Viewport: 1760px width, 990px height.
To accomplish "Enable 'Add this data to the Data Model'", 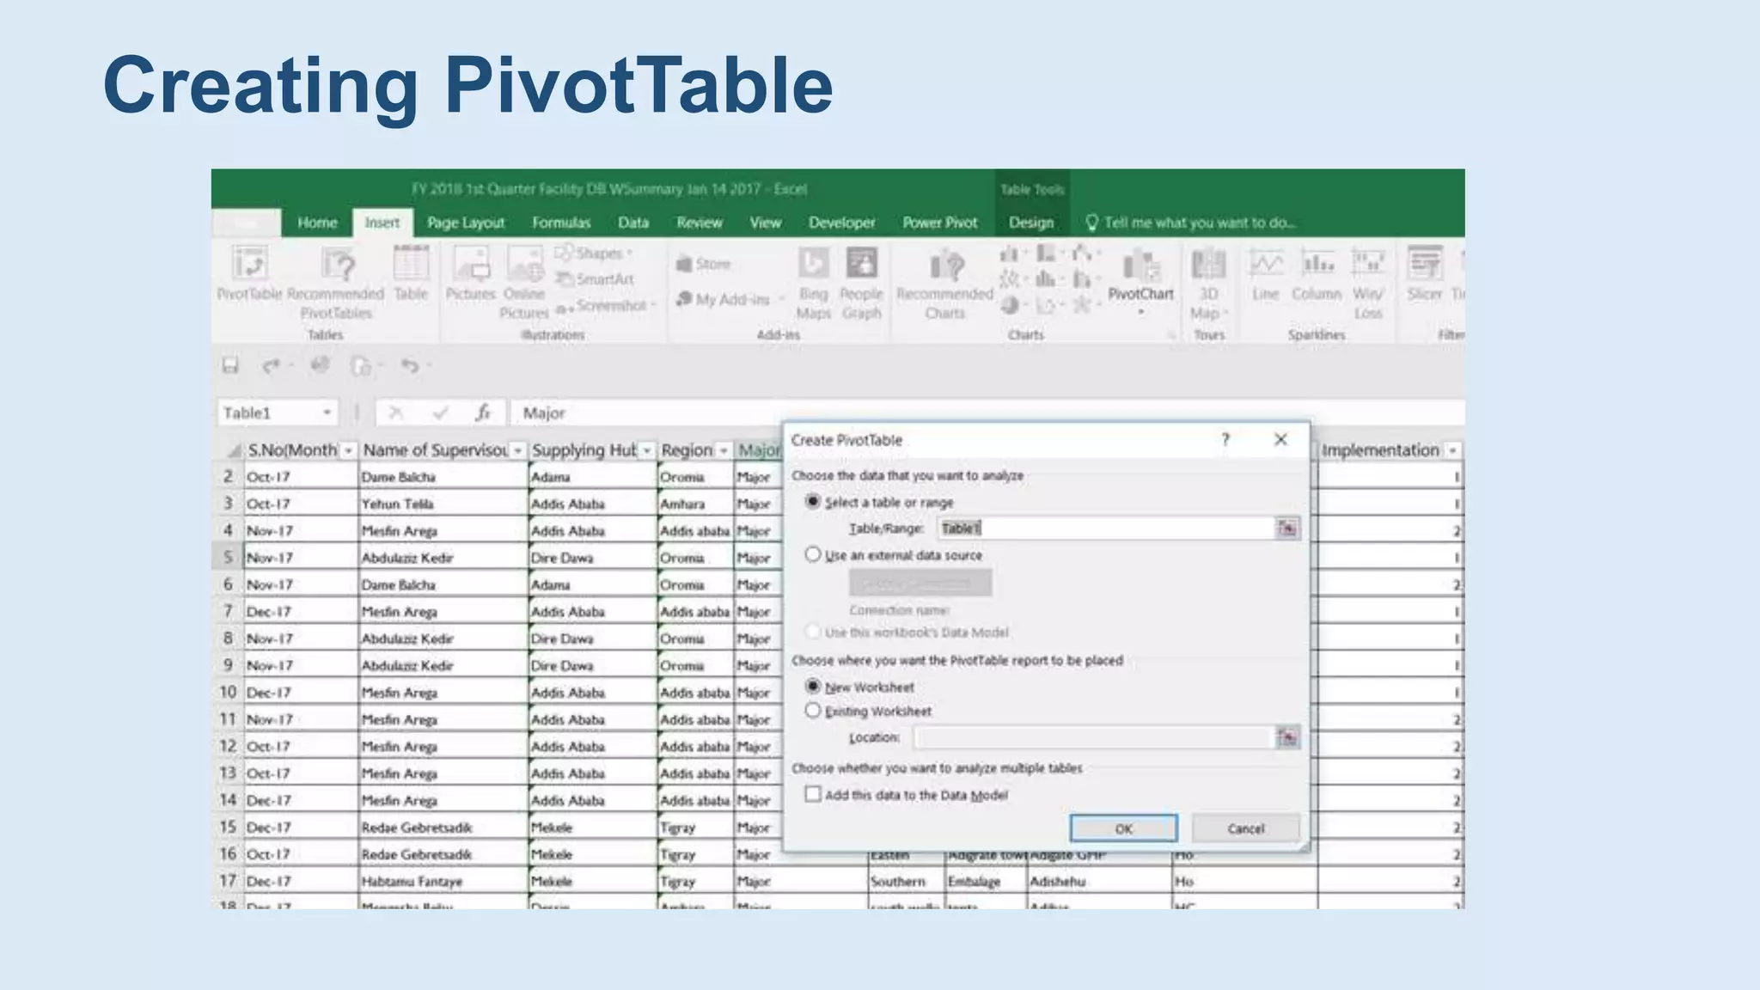I will pos(813,794).
